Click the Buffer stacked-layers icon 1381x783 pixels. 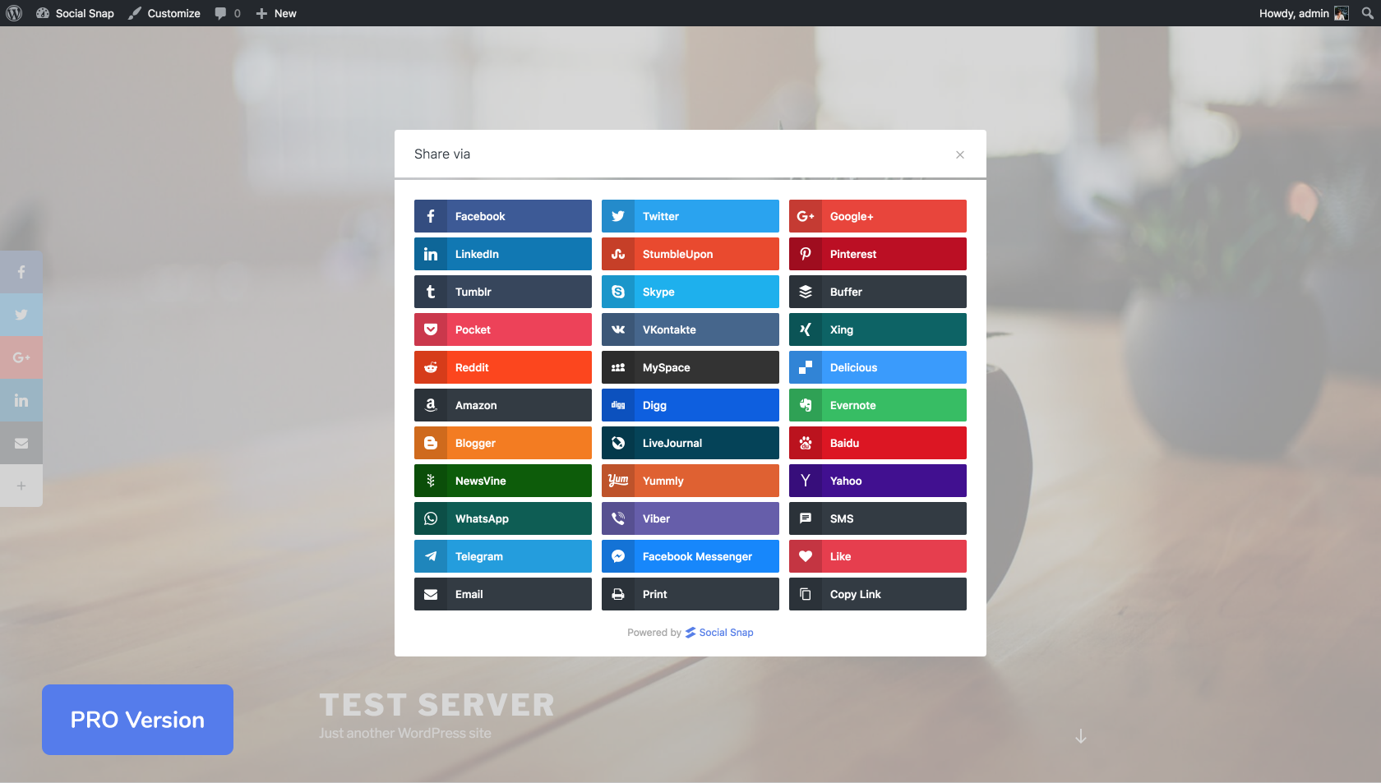[806, 292]
